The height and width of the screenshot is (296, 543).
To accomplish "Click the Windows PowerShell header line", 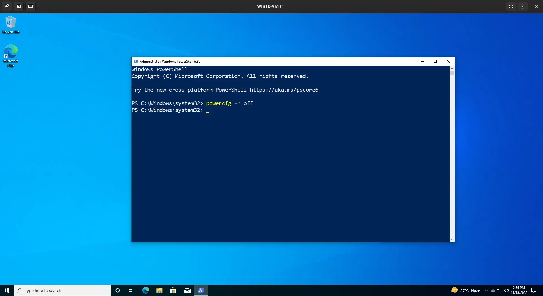I will pyautogui.click(x=160, y=69).
